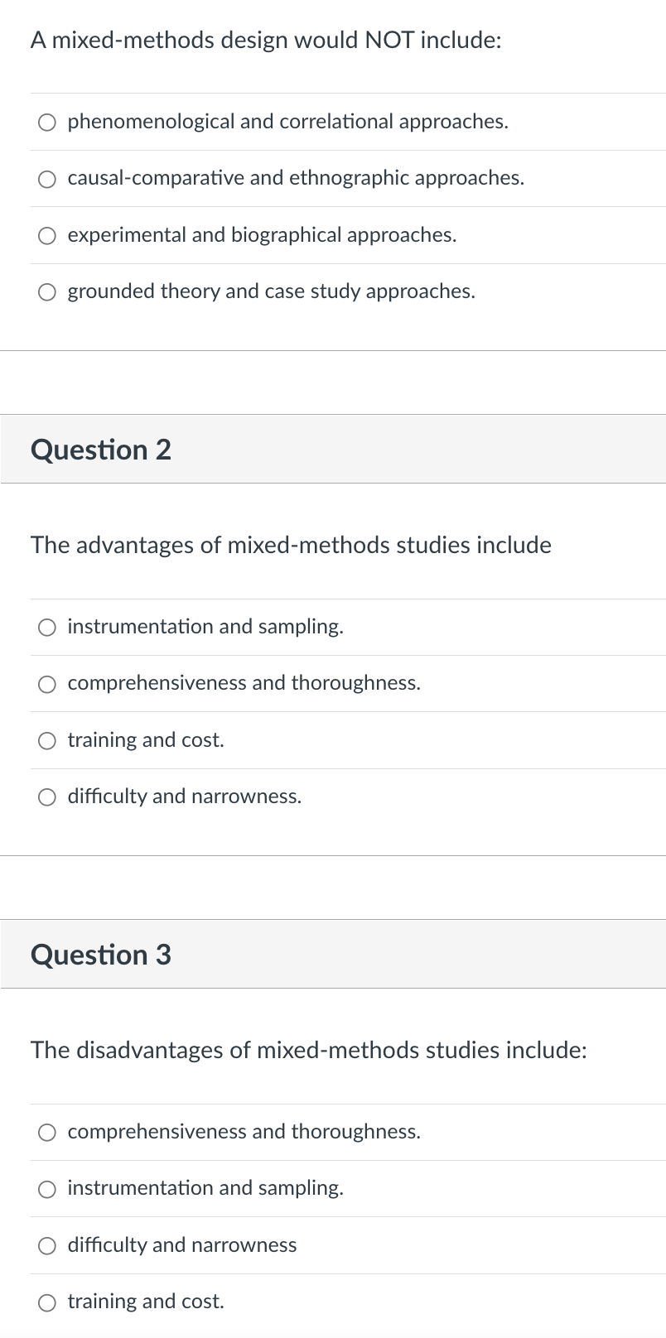This screenshot has height=1338, width=666.
Task: Select 'experimental and biographical approaches' radio button
Action: (x=46, y=236)
